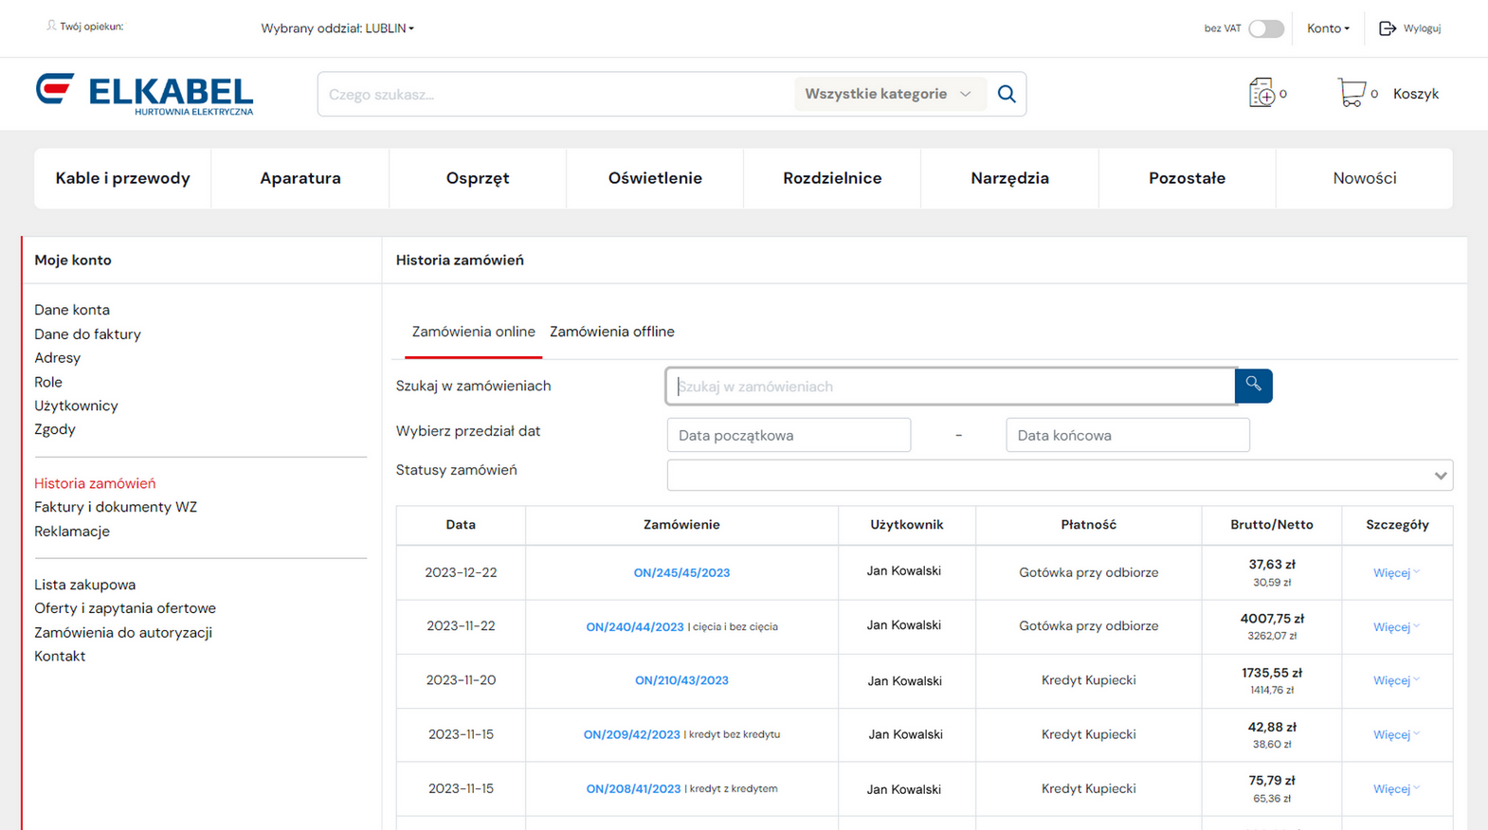
Task: Select the Oświetlenie category menu
Action: 655,178
